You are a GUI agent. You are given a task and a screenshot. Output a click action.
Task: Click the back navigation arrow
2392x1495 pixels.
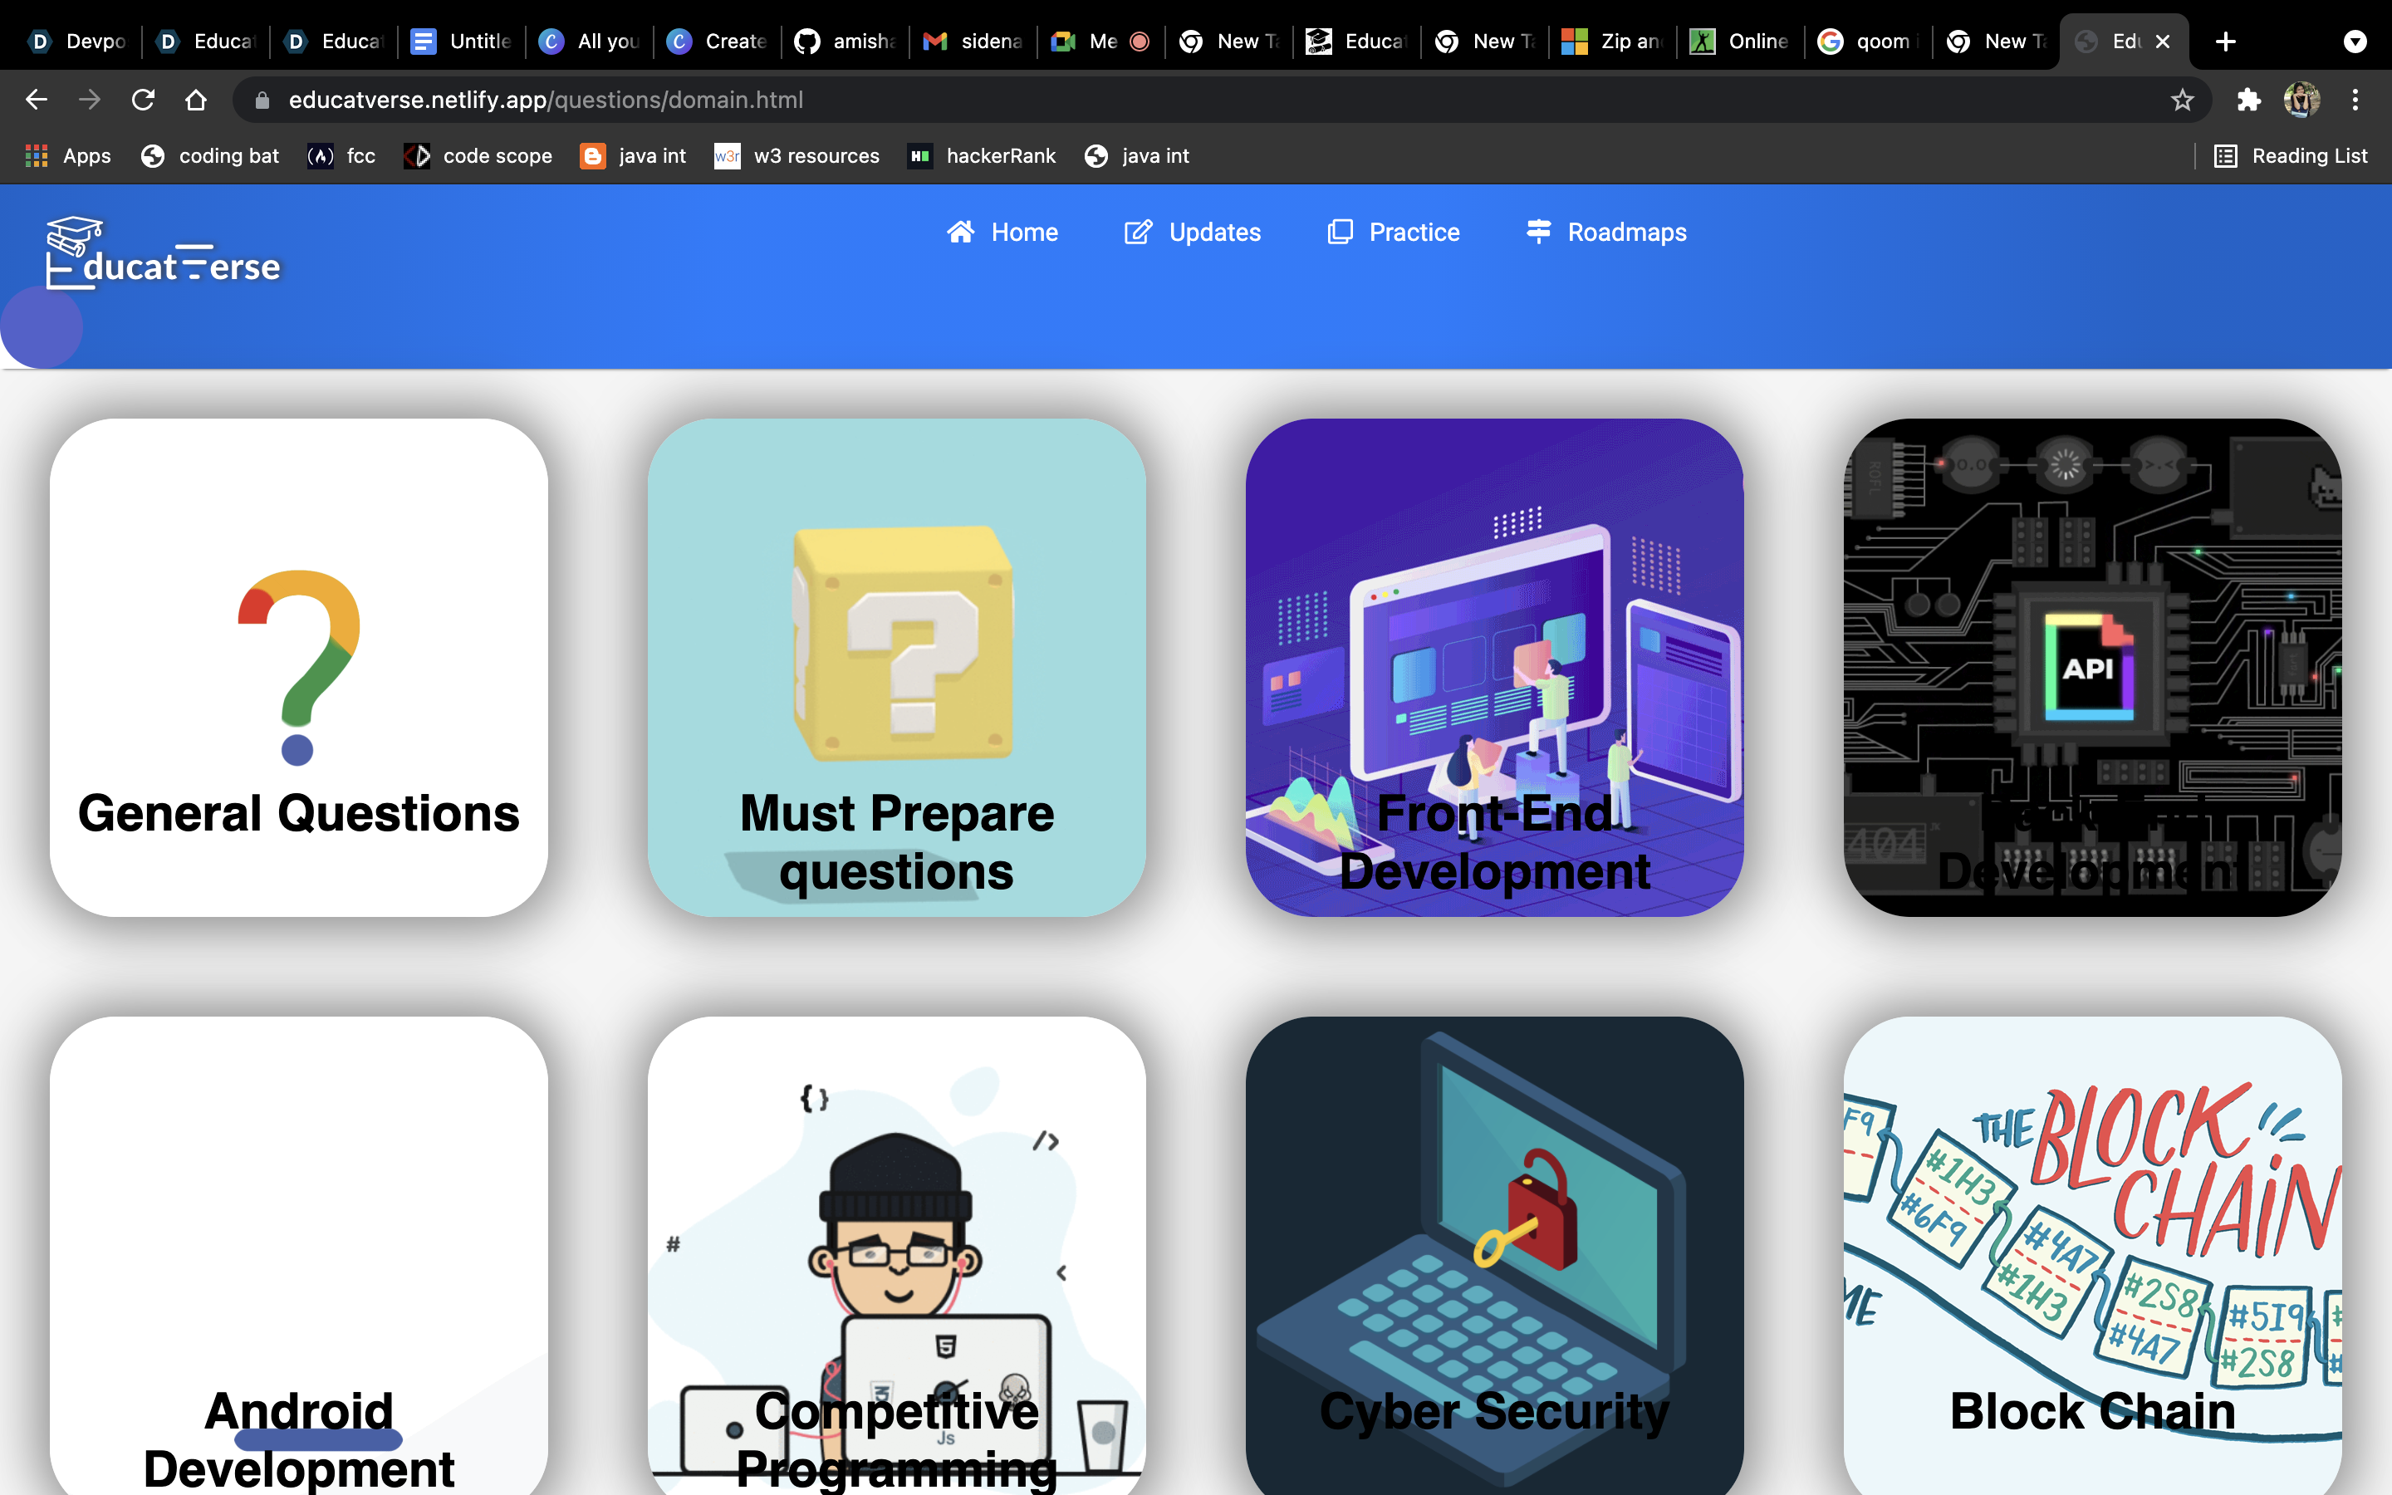(x=37, y=100)
